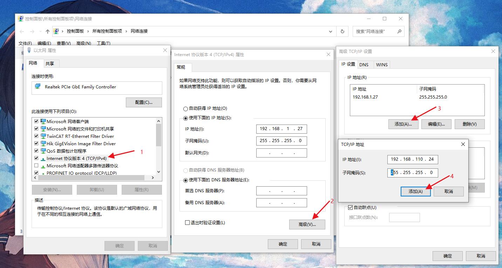The width and height of the screenshot is (502, 268).
Task: Click 确定 in 高级 TCP/IP 设置 dialog
Action: (448, 256)
